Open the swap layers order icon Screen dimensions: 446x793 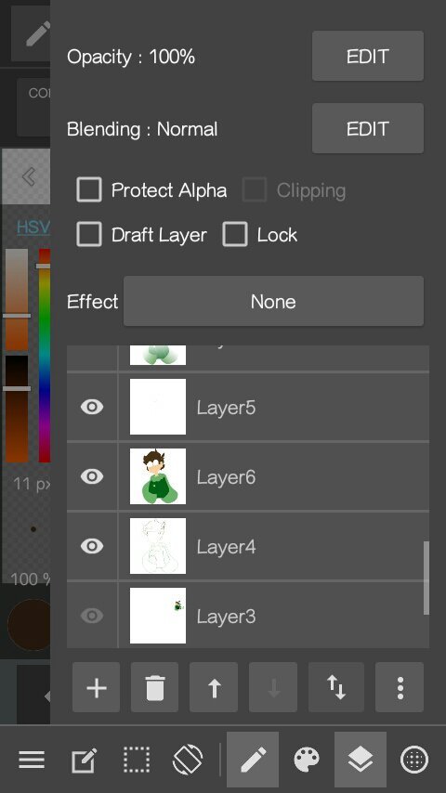click(336, 687)
